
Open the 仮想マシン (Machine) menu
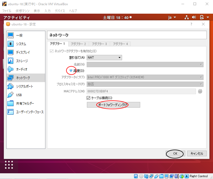coord(22,11)
